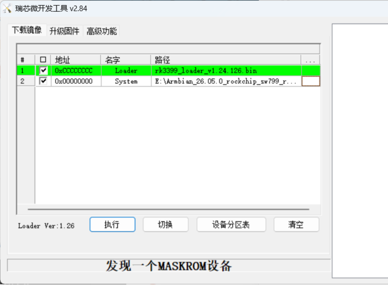388x286 pixels.
Task: Click the 路径 column header
Action: (226, 60)
